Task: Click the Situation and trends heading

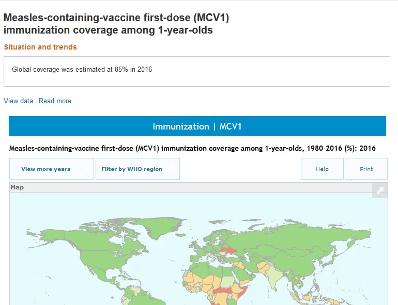Action: point(40,47)
